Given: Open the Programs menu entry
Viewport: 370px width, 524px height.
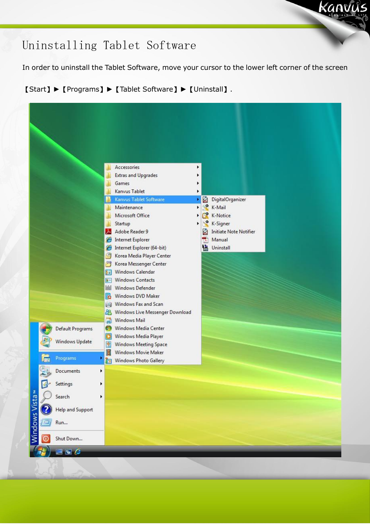Looking at the screenshot, I should 72,358.
